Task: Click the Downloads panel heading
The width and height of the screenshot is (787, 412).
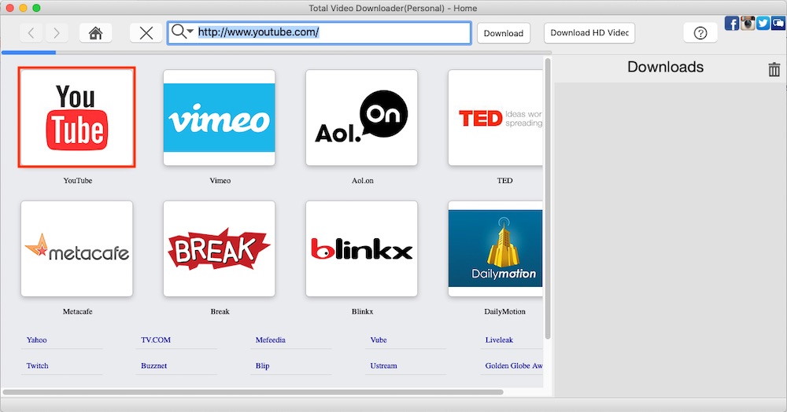Action: click(666, 67)
